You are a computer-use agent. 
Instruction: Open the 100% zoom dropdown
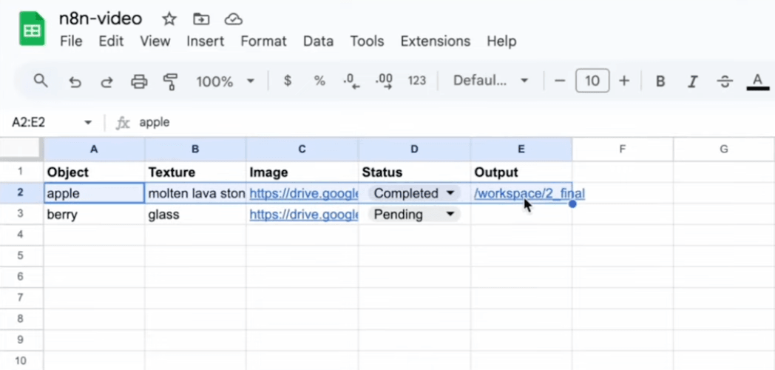click(x=225, y=81)
